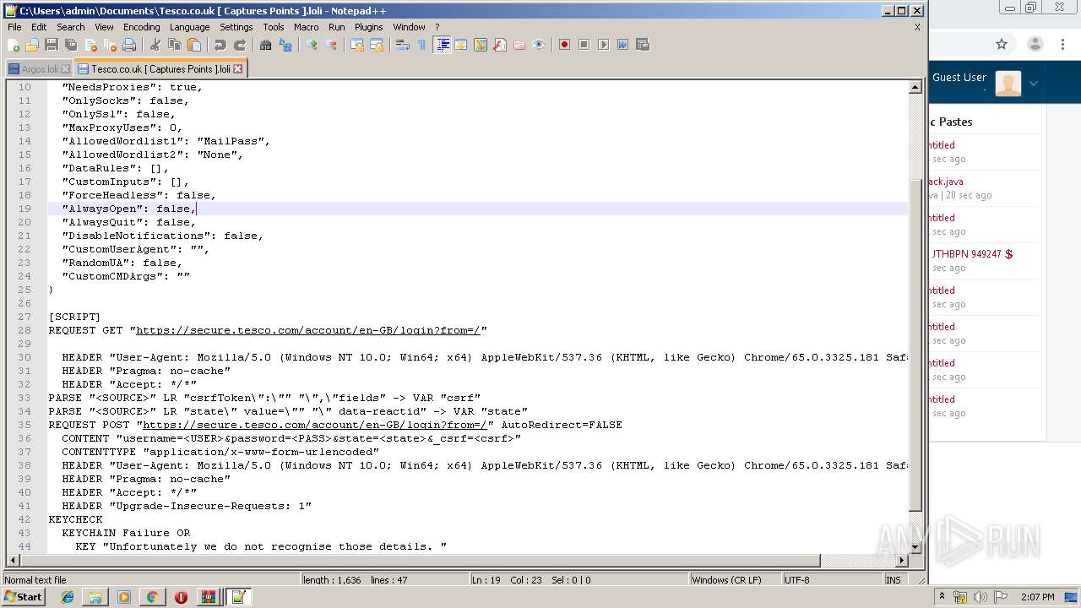Open the Replace dialog icon

[285, 45]
